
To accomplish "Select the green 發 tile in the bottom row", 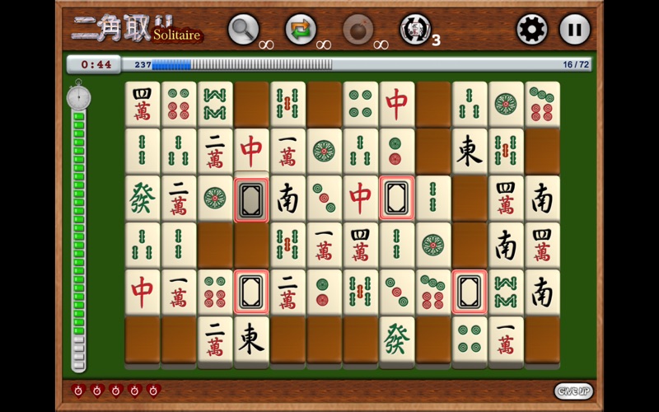I will pos(397,340).
